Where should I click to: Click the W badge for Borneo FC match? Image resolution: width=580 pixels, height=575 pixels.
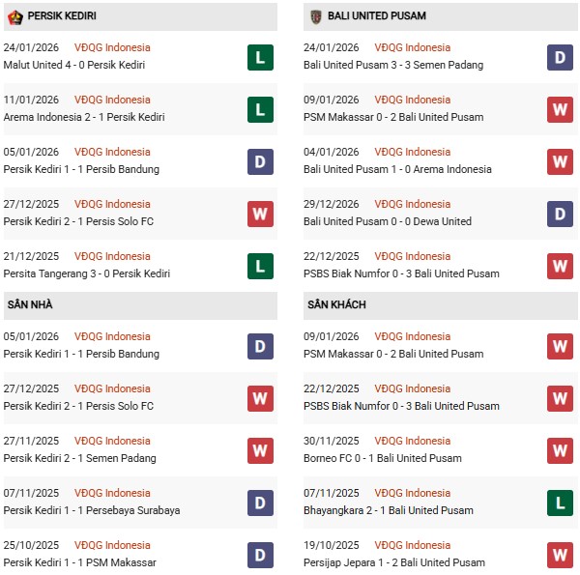coord(561,450)
